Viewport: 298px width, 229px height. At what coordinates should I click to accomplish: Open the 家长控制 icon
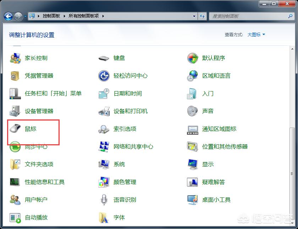(x=15, y=58)
